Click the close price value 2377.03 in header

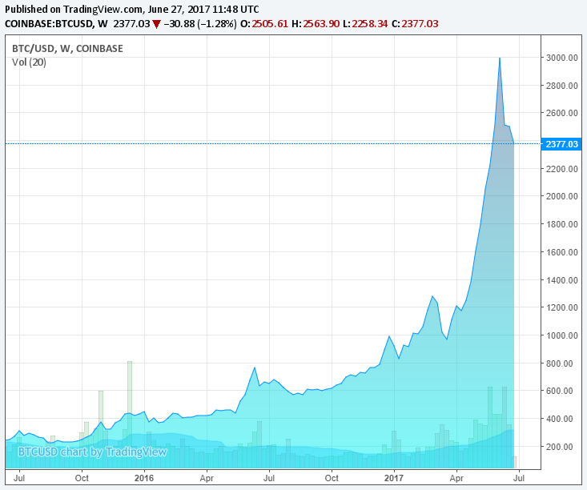click(420, 24)
